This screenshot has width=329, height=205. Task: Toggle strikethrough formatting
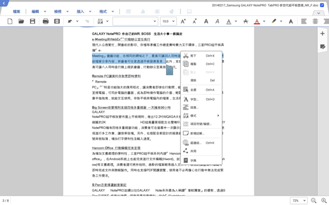[246, 22]
